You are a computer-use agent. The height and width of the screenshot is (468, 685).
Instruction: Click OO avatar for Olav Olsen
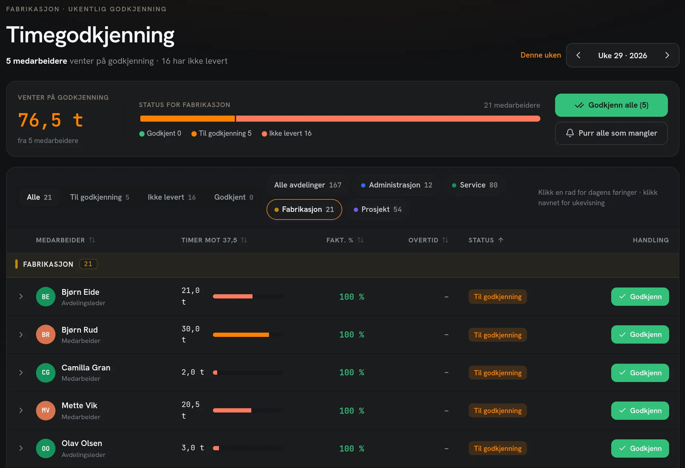[x=46, y=448]
